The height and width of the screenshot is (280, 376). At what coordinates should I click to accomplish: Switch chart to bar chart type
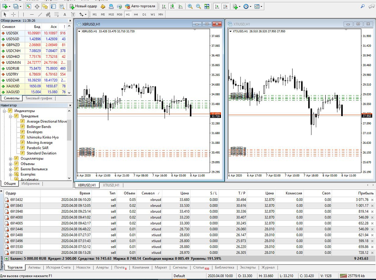pyautogui.click(x=164, y=6)
